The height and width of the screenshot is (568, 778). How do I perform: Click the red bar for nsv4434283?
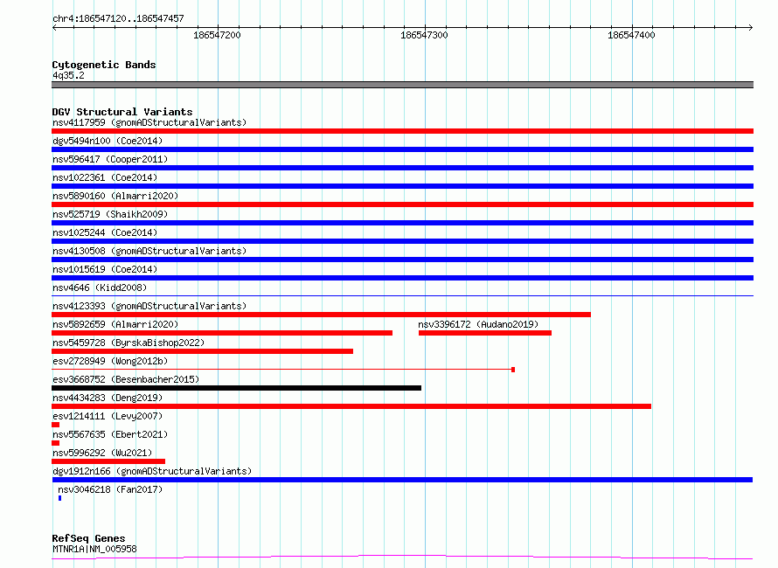tap(351, 406)
